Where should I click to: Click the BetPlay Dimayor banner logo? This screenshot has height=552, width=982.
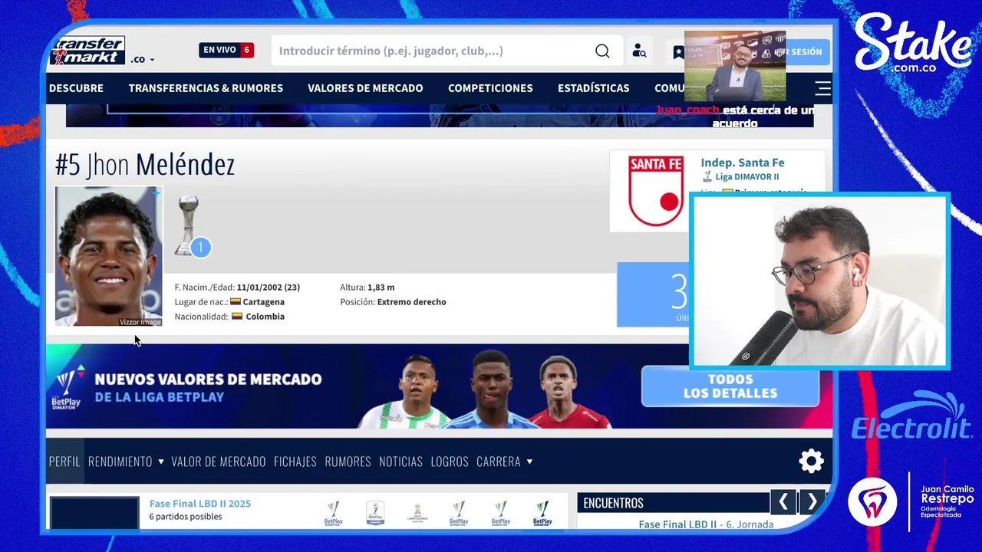click(x=67, y=387)
